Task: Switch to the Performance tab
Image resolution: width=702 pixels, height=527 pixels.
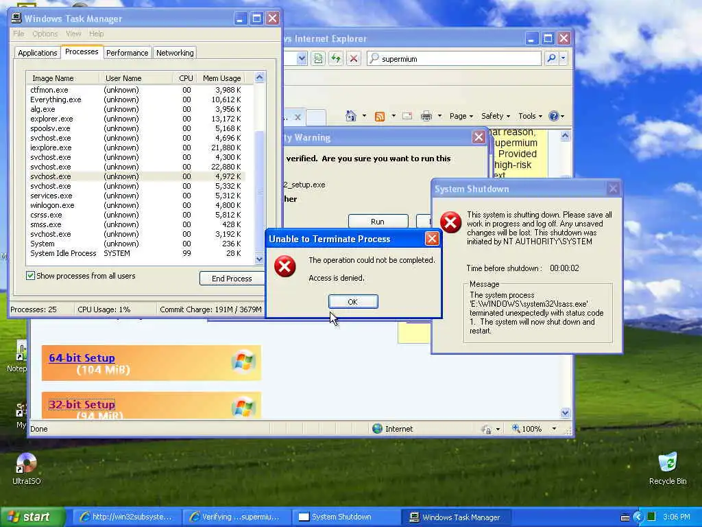Action: pos(127,53)
